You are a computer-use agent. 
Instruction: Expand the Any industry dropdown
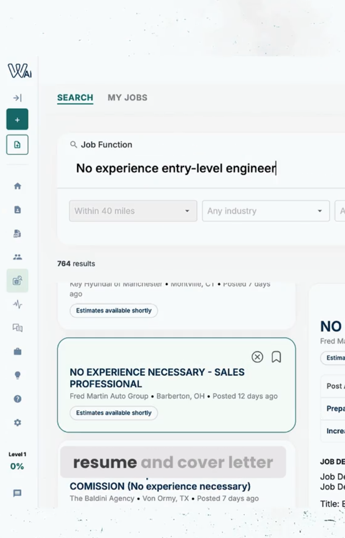click(x=265, y=210)
